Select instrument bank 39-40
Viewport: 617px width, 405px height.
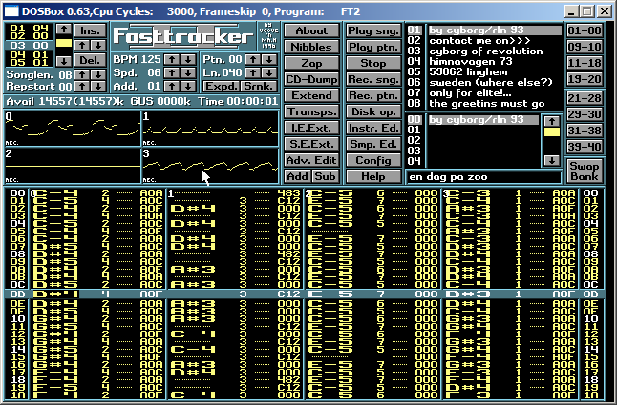pos(585,147)
